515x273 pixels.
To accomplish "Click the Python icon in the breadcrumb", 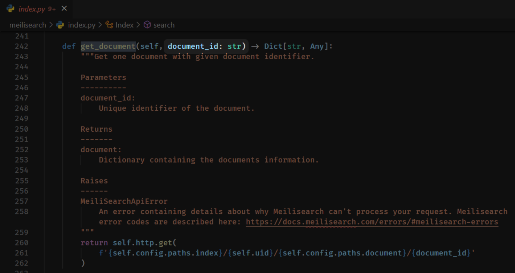I will pos(60,25).
